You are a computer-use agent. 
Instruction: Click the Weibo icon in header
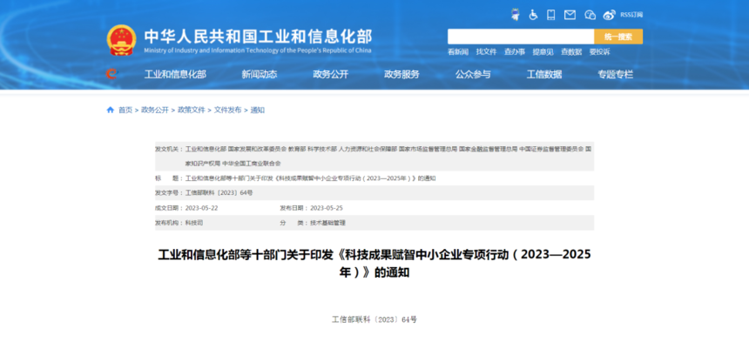point(609,15)
